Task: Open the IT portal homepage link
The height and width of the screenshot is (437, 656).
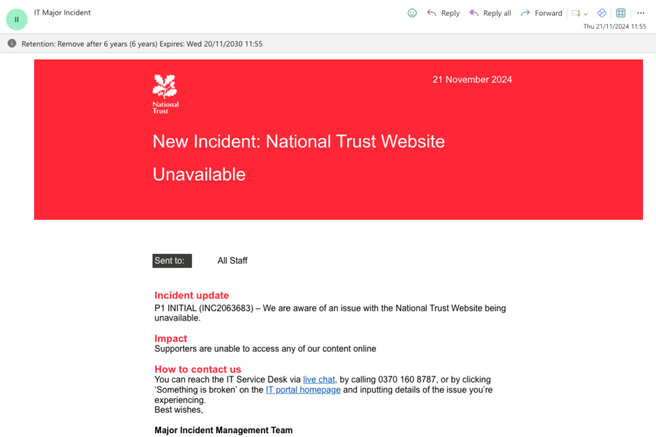Action: point(303,390)
